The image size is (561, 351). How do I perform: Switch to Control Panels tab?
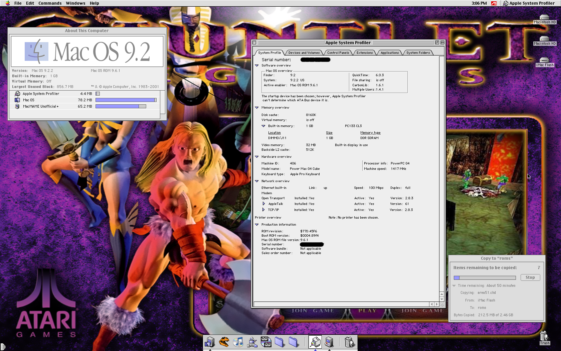(338, 52)
